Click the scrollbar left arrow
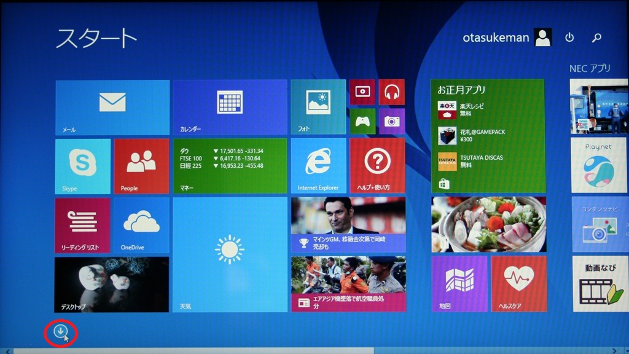The width and height of the screenshot is (629, 354). (x=7, y=351)
